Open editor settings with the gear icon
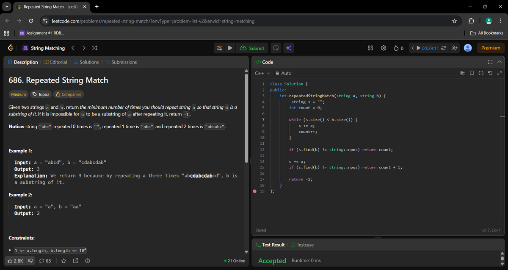Screen dimensions: 508x270 pos(384,48)
